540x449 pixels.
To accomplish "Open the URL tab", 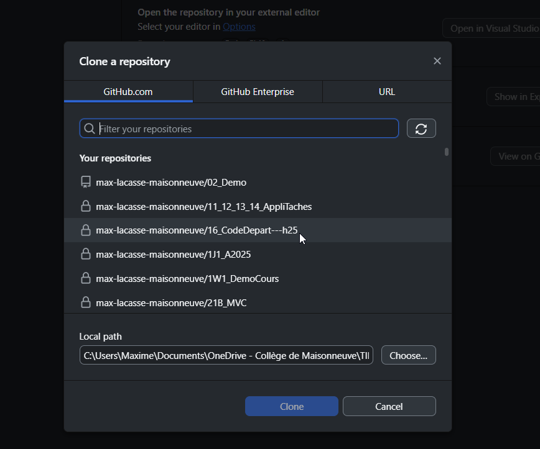I will tap(387, 92).
